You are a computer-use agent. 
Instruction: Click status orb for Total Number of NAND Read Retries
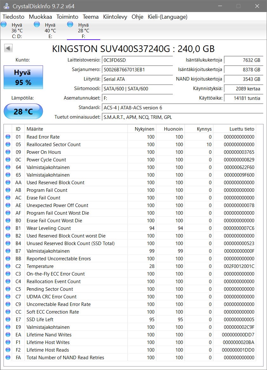tap(8, 358)
